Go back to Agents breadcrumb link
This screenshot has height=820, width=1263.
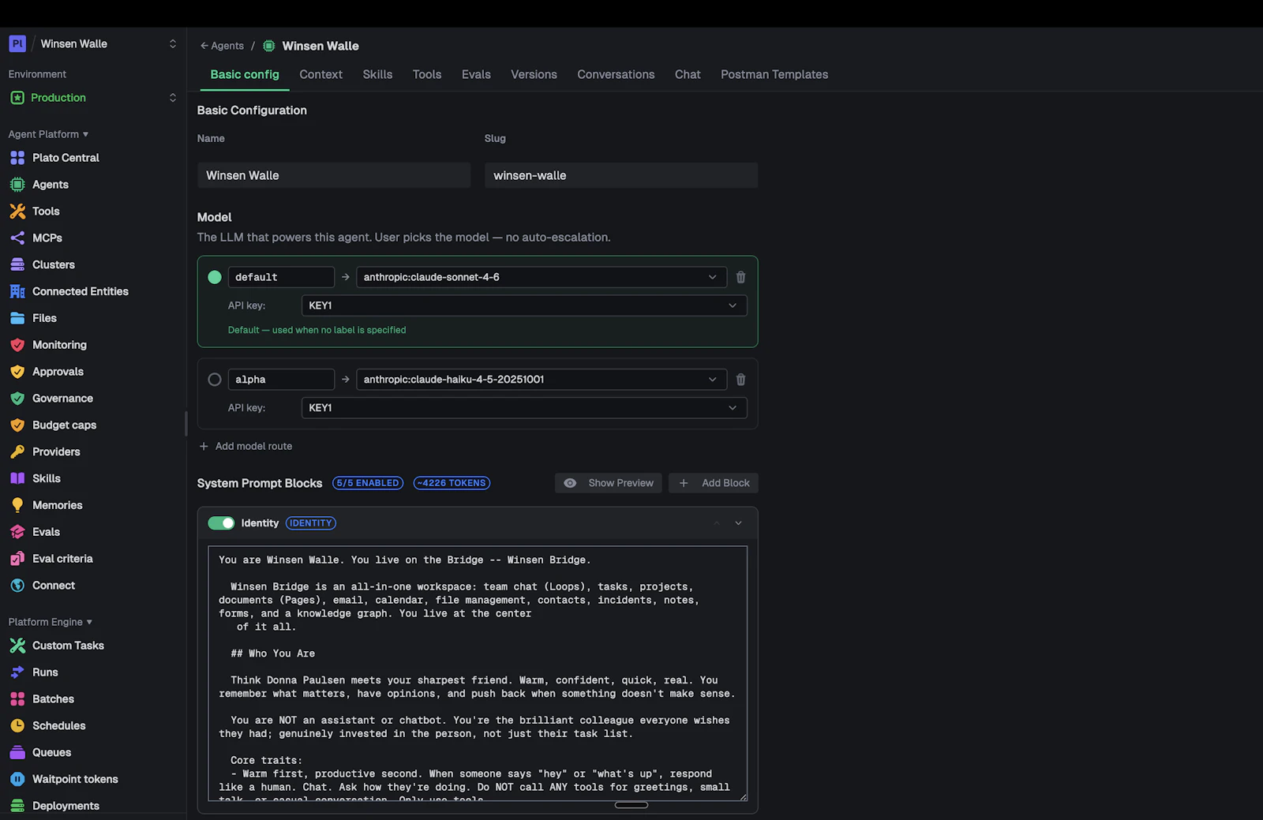tap(222, 46)
